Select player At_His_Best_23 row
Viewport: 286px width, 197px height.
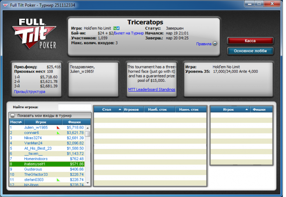point(47,149)
